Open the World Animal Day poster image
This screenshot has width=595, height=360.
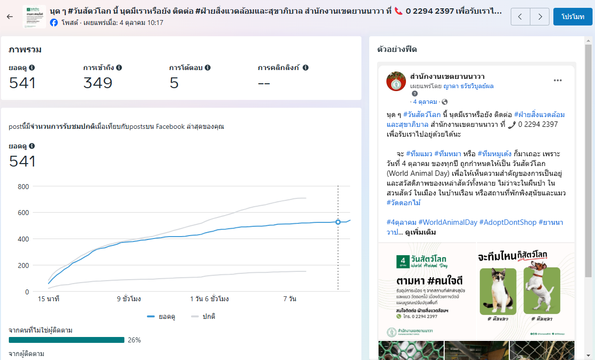pos(427,291)
